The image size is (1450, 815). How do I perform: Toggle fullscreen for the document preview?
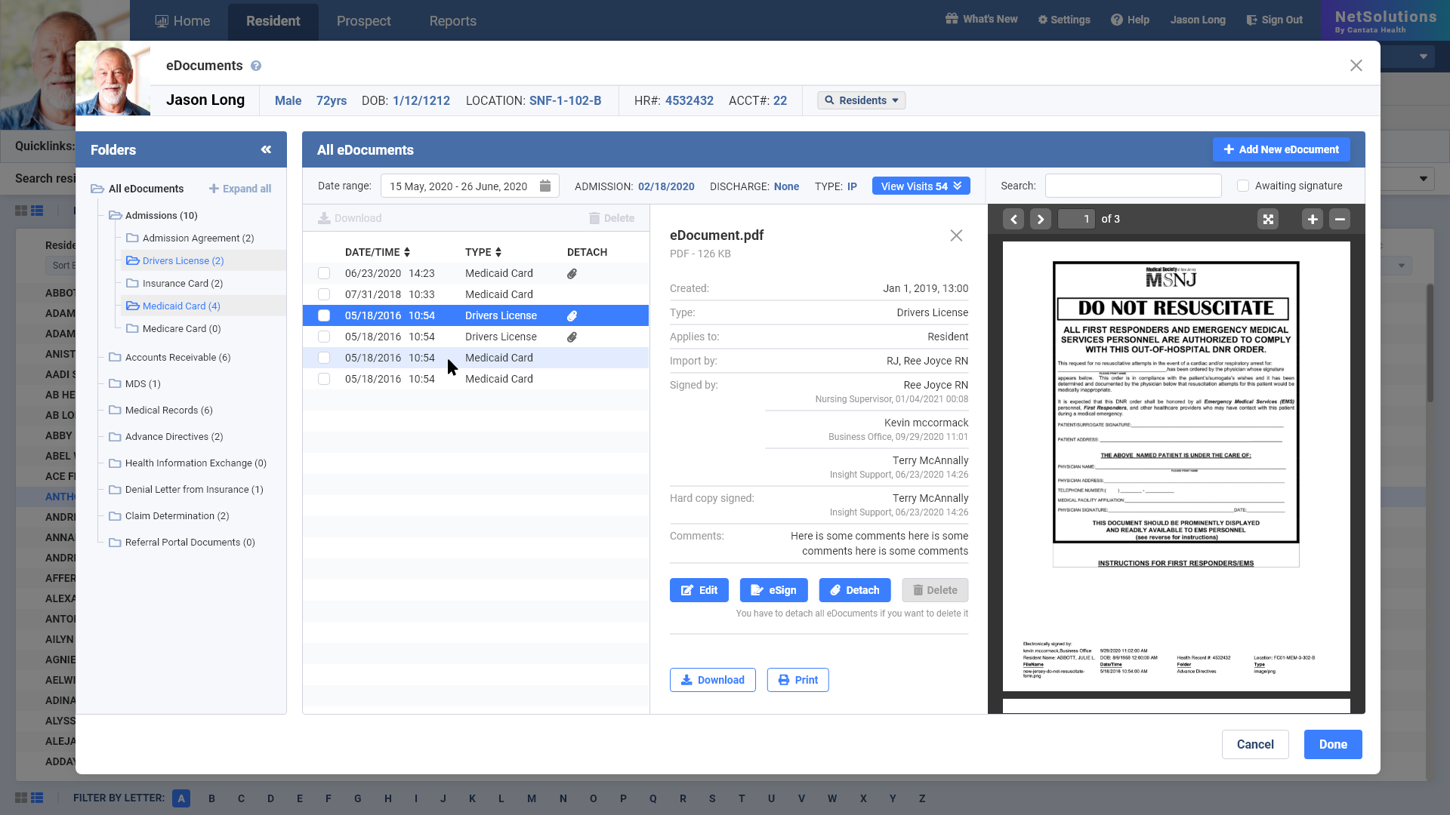click(x=1268, y=219)
